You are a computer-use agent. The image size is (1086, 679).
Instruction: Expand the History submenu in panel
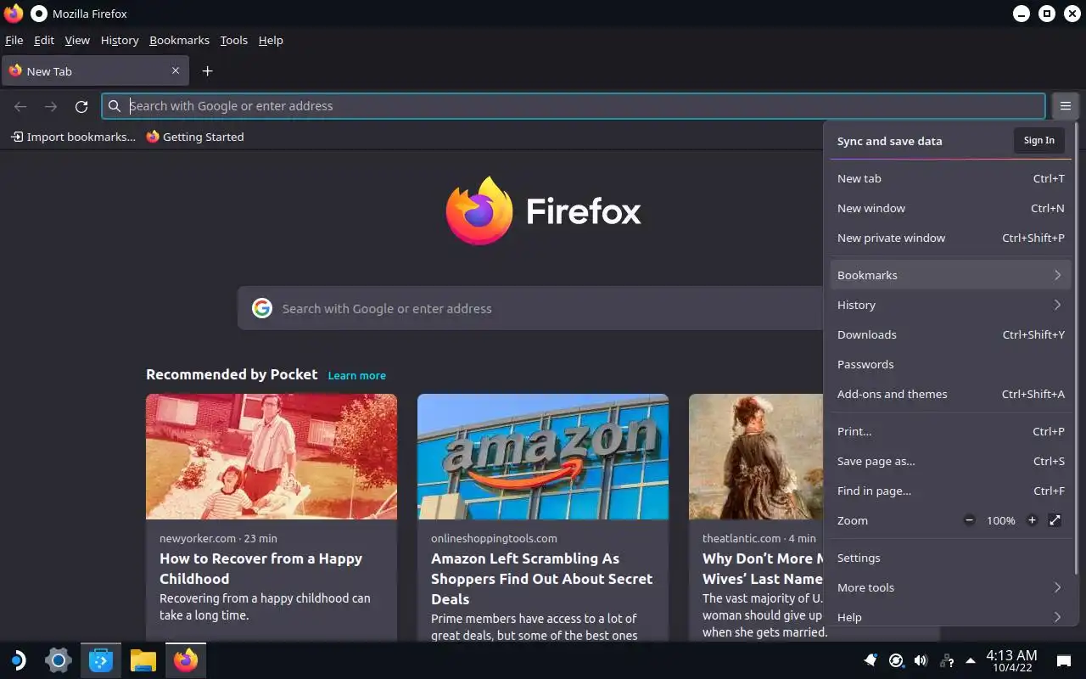point(950,305)
